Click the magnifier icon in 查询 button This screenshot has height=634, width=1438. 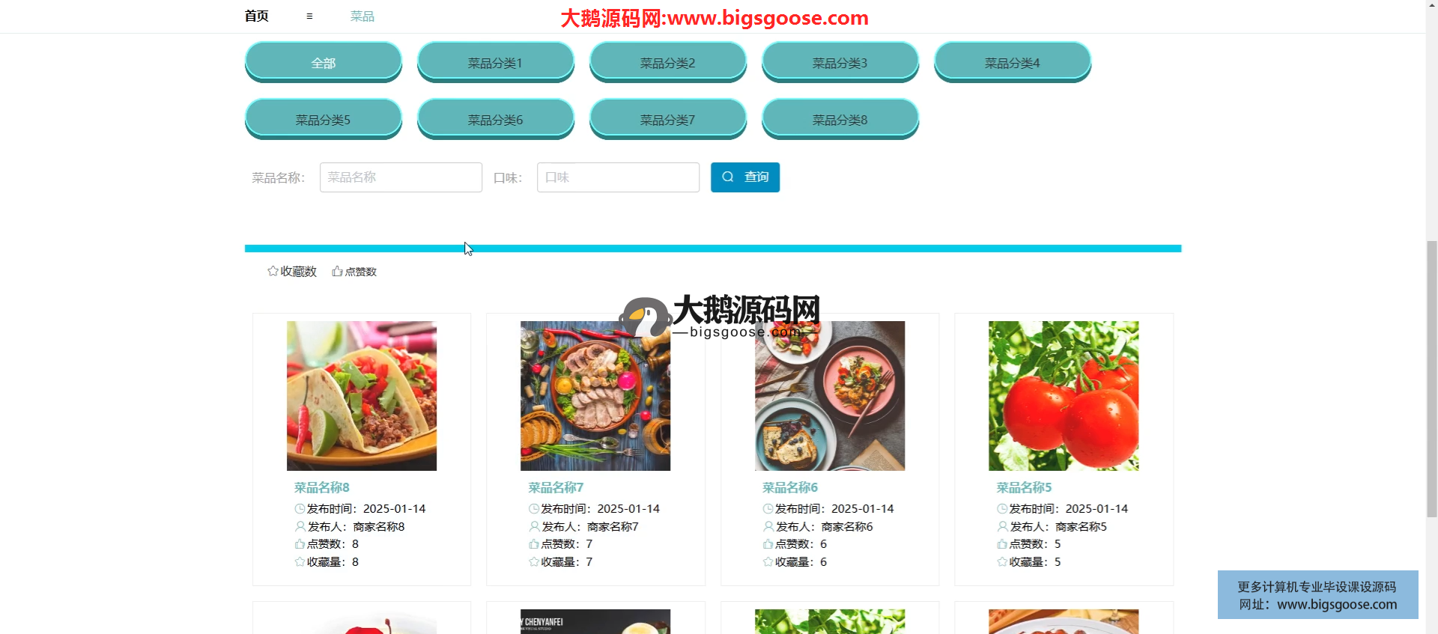727,177
